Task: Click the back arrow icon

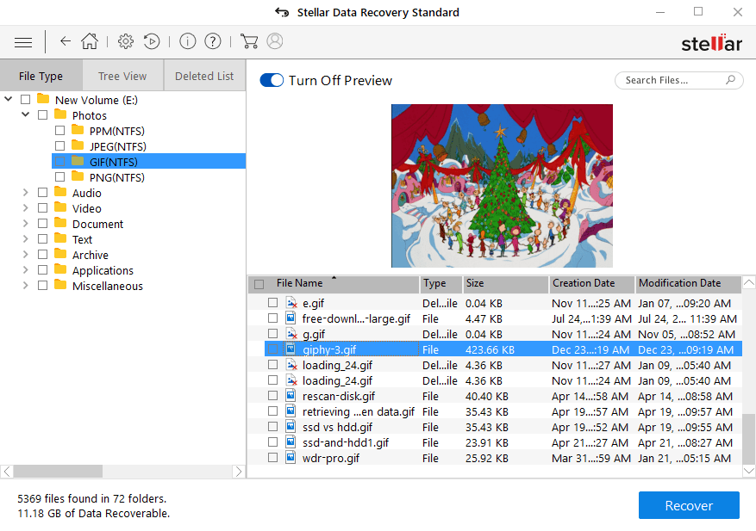Action: pos(66,41)
